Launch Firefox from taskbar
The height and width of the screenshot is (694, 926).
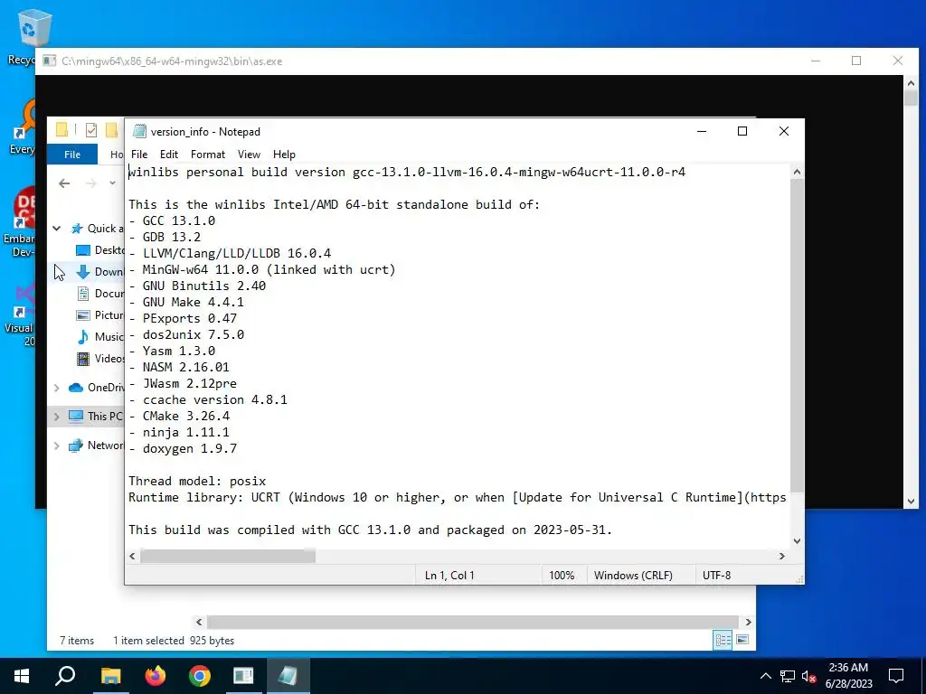click(x=156, y=676)
